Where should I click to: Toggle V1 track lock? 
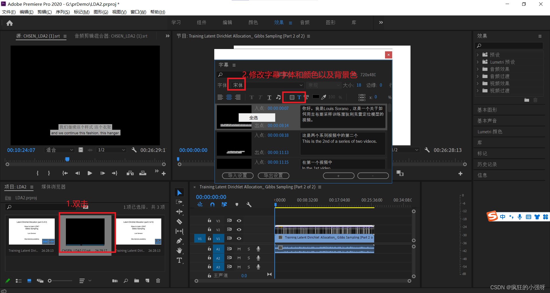click(209, 238)
